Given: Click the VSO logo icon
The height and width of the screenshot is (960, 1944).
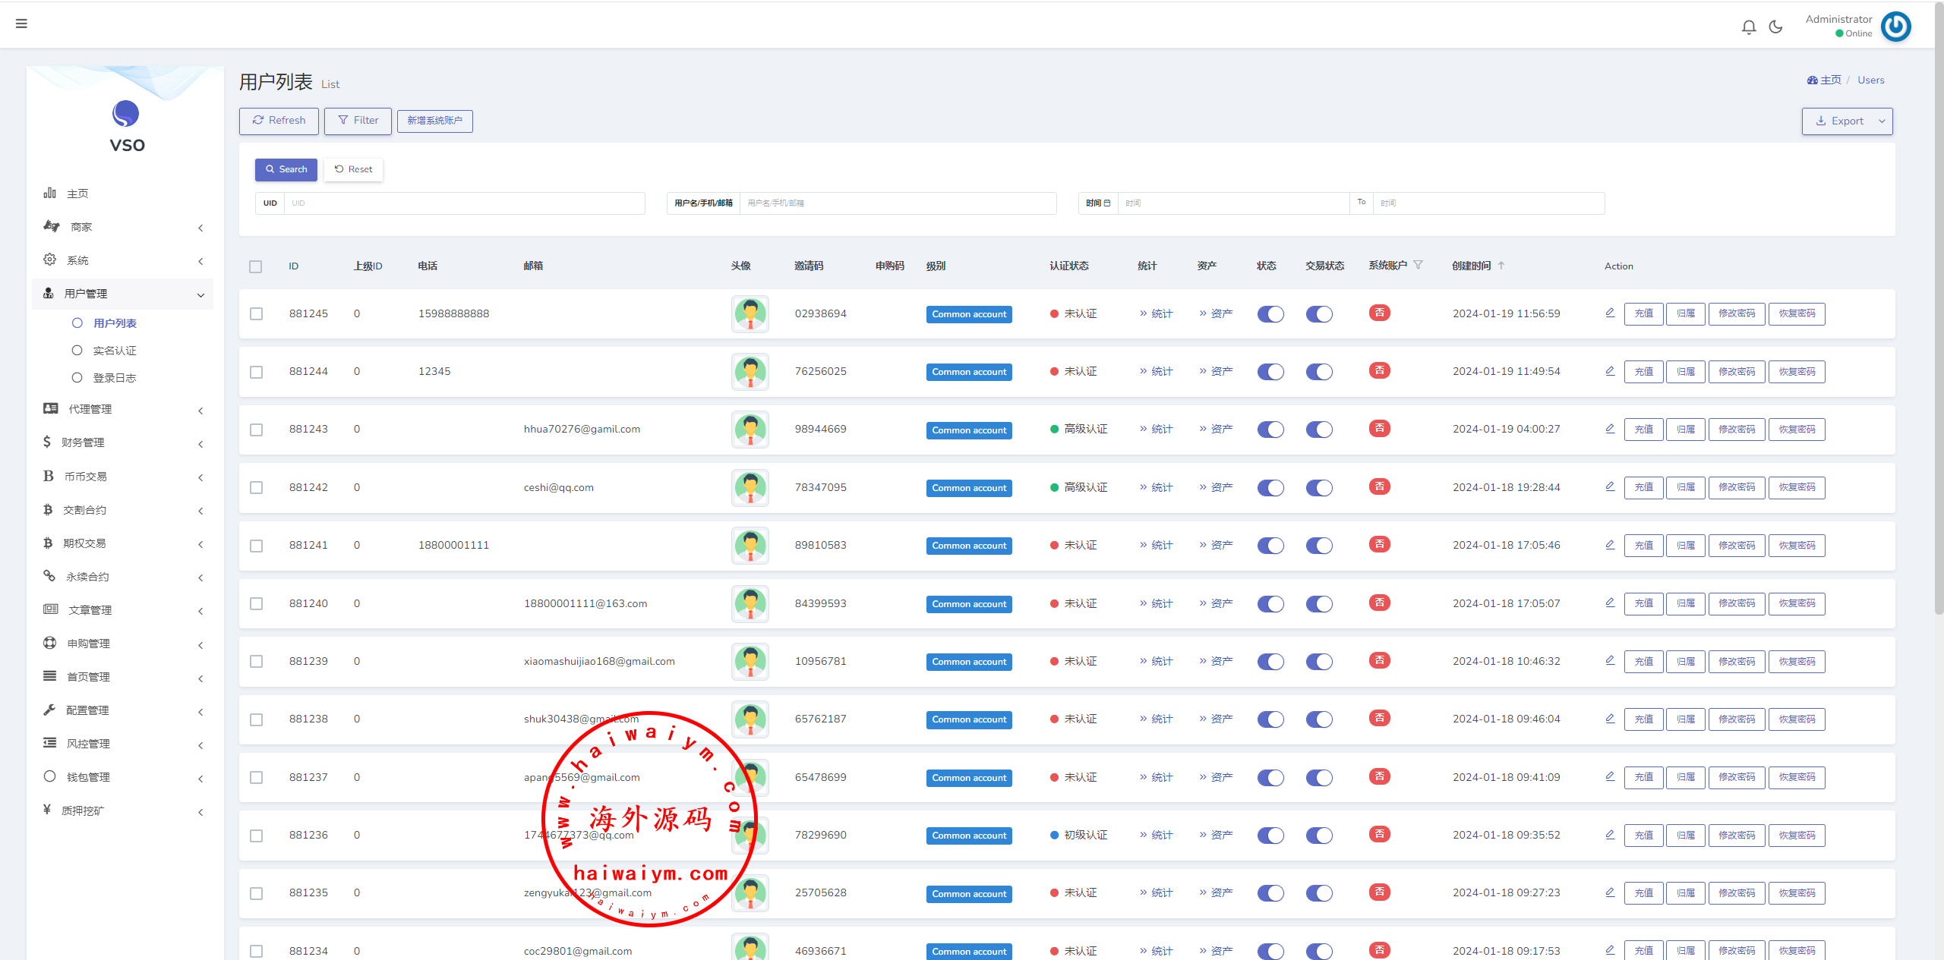Looking at the screenshot, I should (x=126, y=114).
